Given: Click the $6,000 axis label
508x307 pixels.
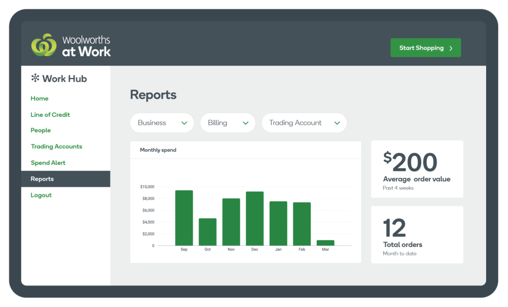Looking at the screenshot, I should [x=148, y=211].
